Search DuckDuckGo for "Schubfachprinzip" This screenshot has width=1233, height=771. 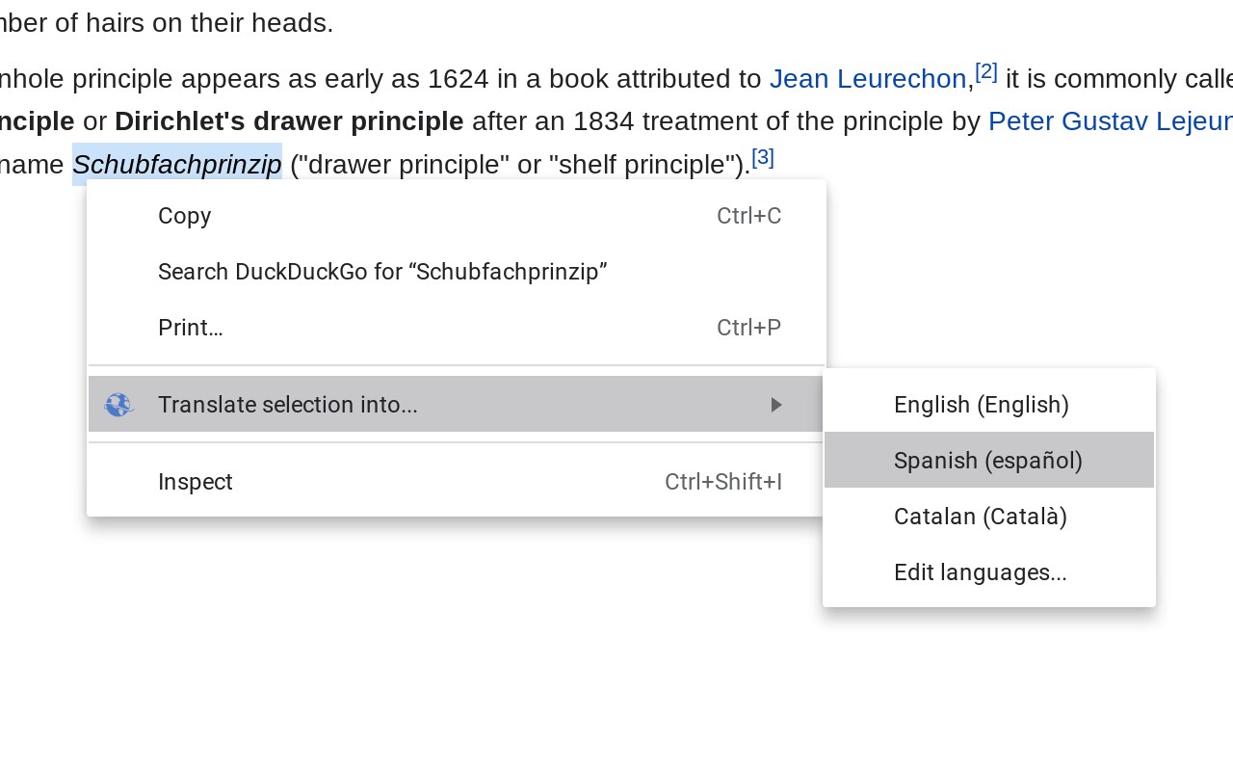point(382,272)
